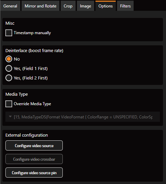Open the Mirror and Rotate tab
The width and height of the screenshot is (166, 184).
coord(40,6)
